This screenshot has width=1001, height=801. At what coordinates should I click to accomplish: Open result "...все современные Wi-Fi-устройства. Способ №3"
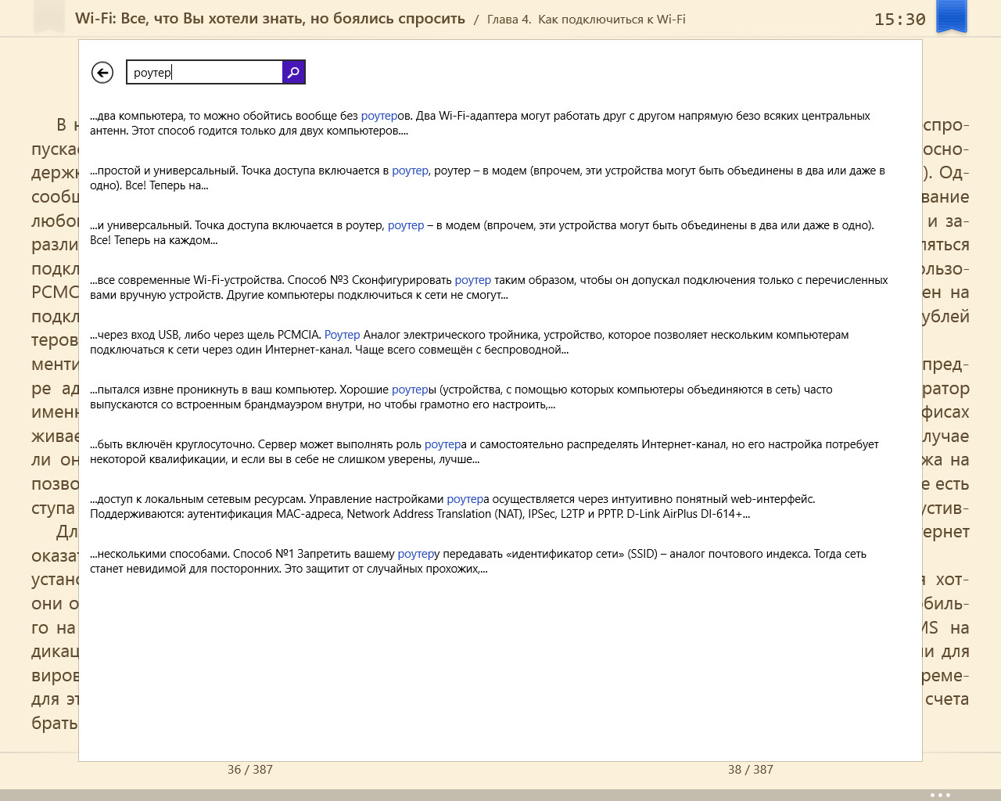tap(489, 287)
